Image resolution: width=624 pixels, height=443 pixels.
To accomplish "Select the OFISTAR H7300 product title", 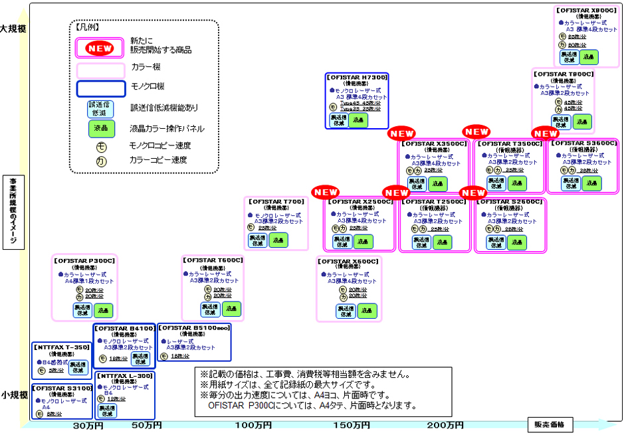I will 357,77.
